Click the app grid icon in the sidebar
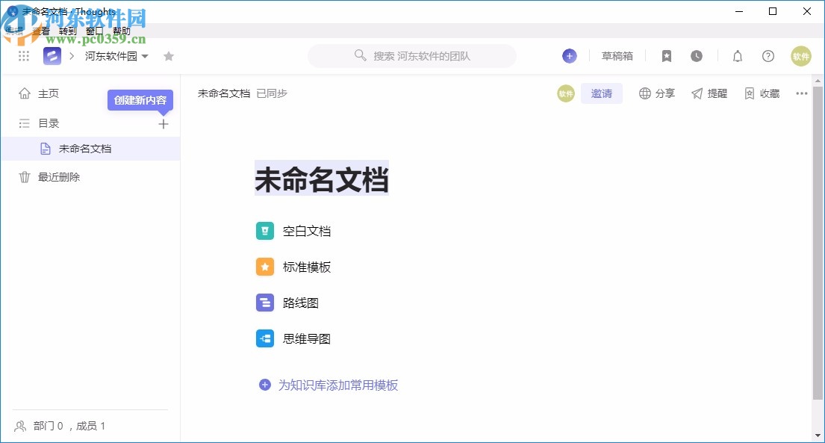825x443 pixels. point(23,56)
